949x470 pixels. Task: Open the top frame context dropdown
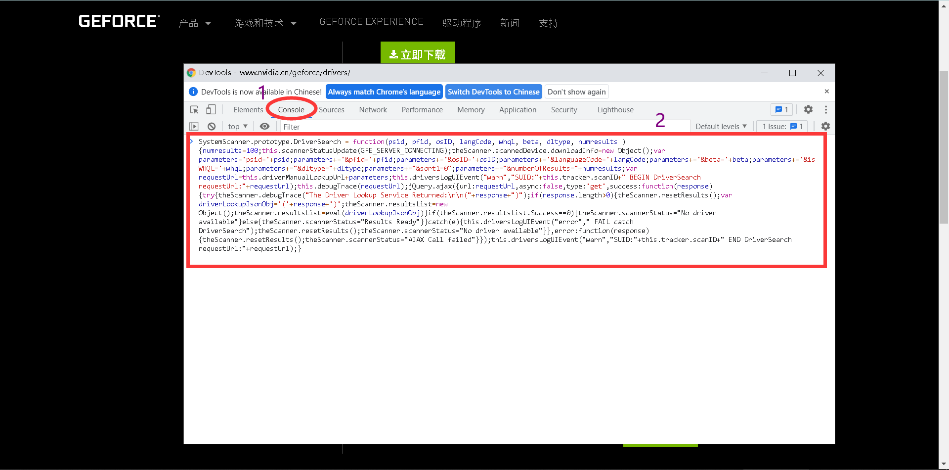coord(237,126)
